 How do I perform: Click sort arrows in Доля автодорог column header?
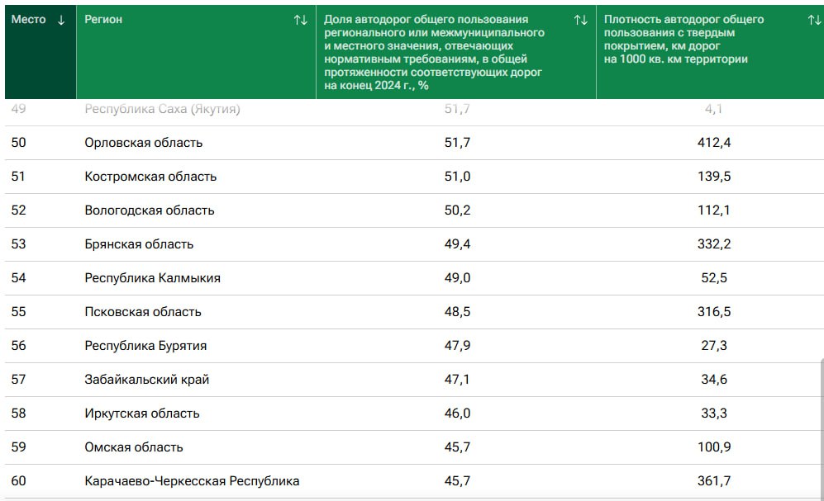click(580, 20)
